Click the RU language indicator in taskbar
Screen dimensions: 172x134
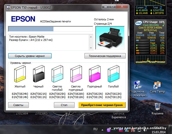coord(95,129)
